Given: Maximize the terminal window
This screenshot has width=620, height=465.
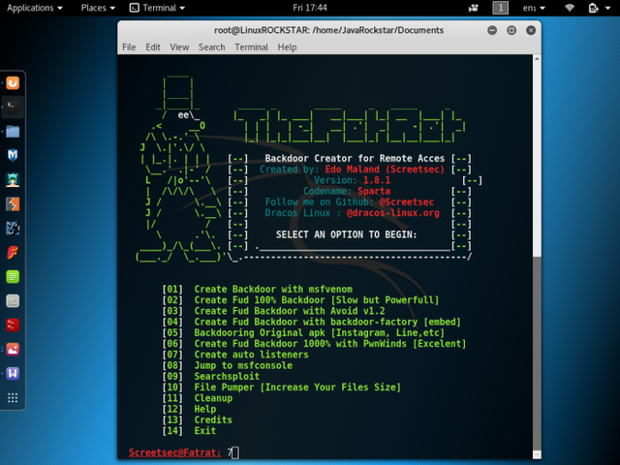Looking at the screenshot, I should point(511,30).
